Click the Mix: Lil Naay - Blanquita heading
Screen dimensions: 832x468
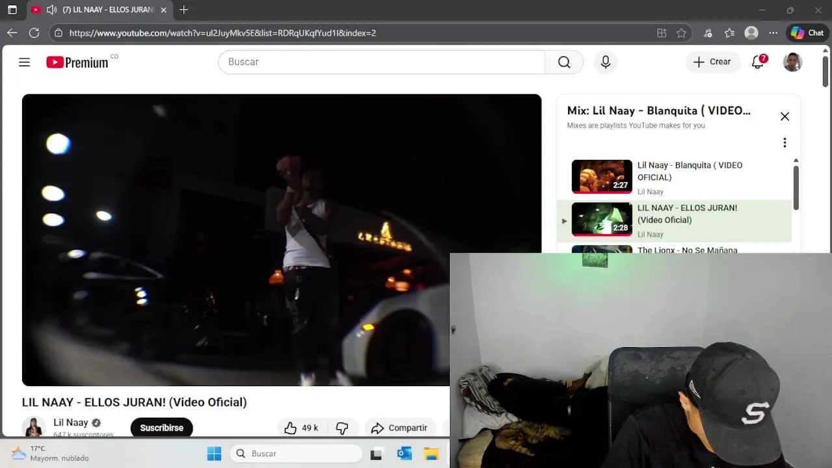pos(658,110)
